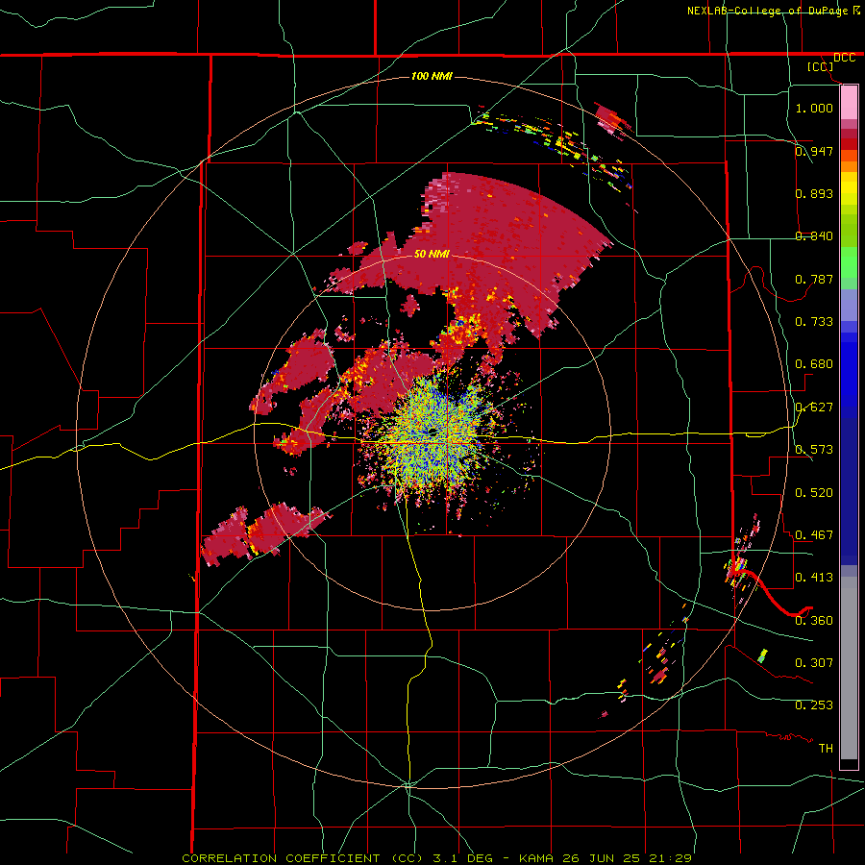
Task: Click the 1.000 value on the color scale
Action: coord(814,108)
